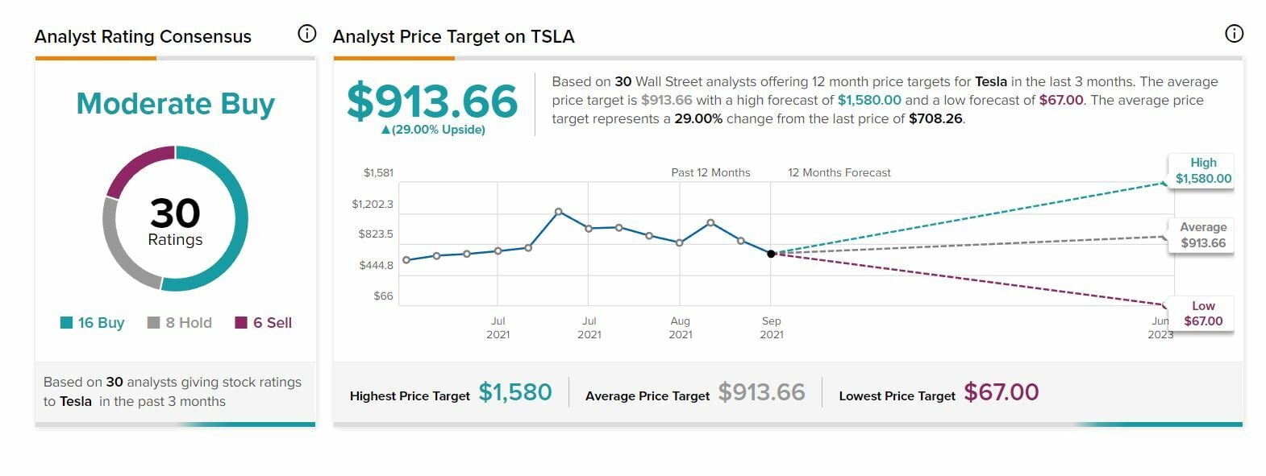This screenshot has height=476, width=1266.
Task: Click bold Tesla link in price description
Action: point(990,81)
